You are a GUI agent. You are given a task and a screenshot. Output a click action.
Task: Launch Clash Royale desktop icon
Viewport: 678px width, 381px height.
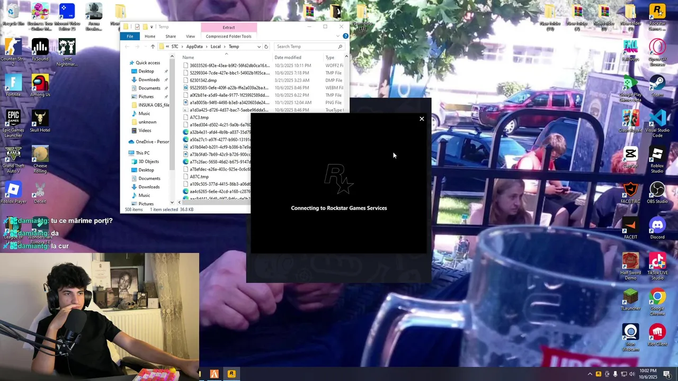coord(630,121)
